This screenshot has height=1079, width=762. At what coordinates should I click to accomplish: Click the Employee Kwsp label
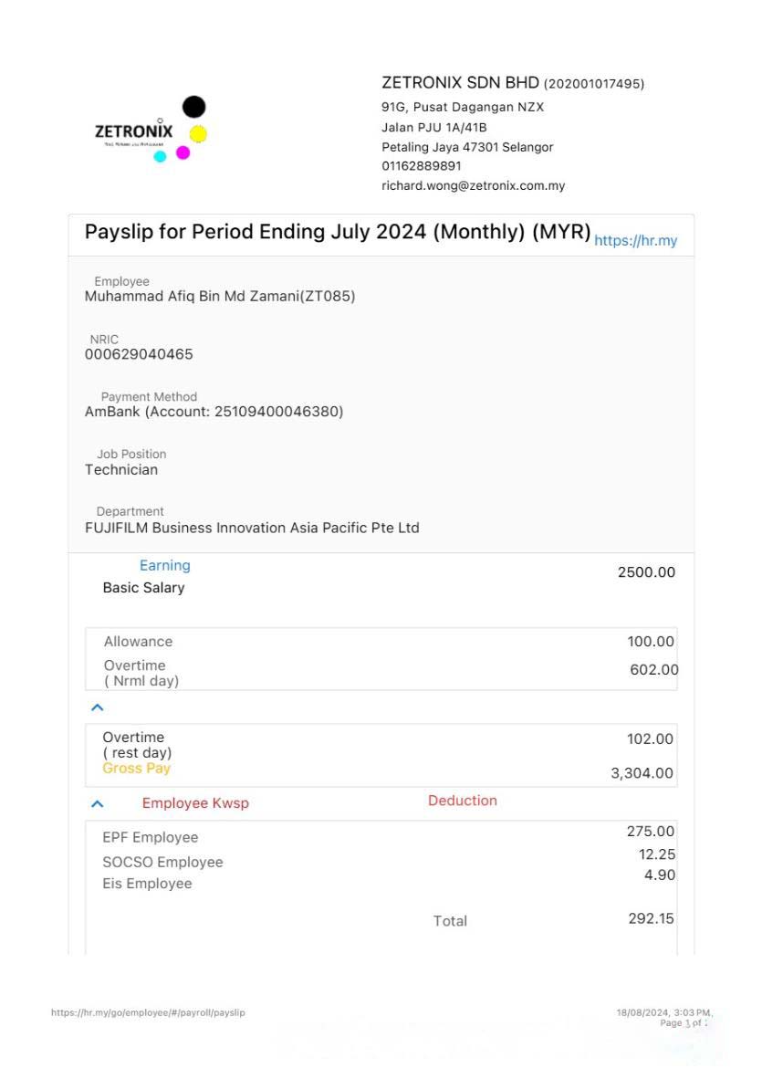click(x=195, y=803)
